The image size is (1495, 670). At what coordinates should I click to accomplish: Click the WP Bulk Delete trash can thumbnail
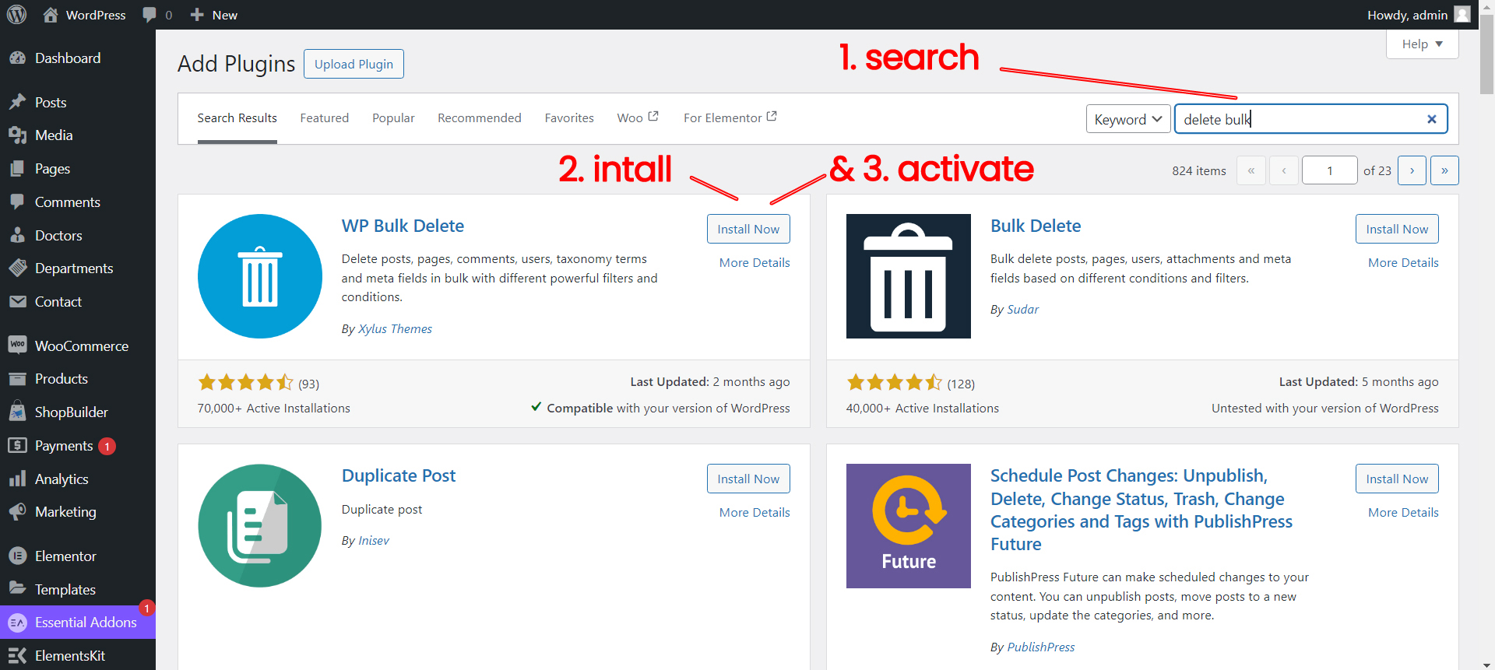(260, 276)
